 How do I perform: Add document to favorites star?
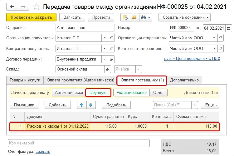pyautogui.click(x=36, y=7)
